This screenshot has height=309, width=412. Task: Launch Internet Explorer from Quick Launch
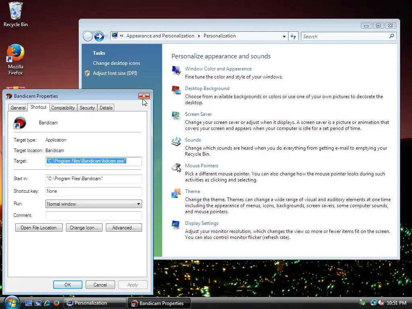pos(47,303)
